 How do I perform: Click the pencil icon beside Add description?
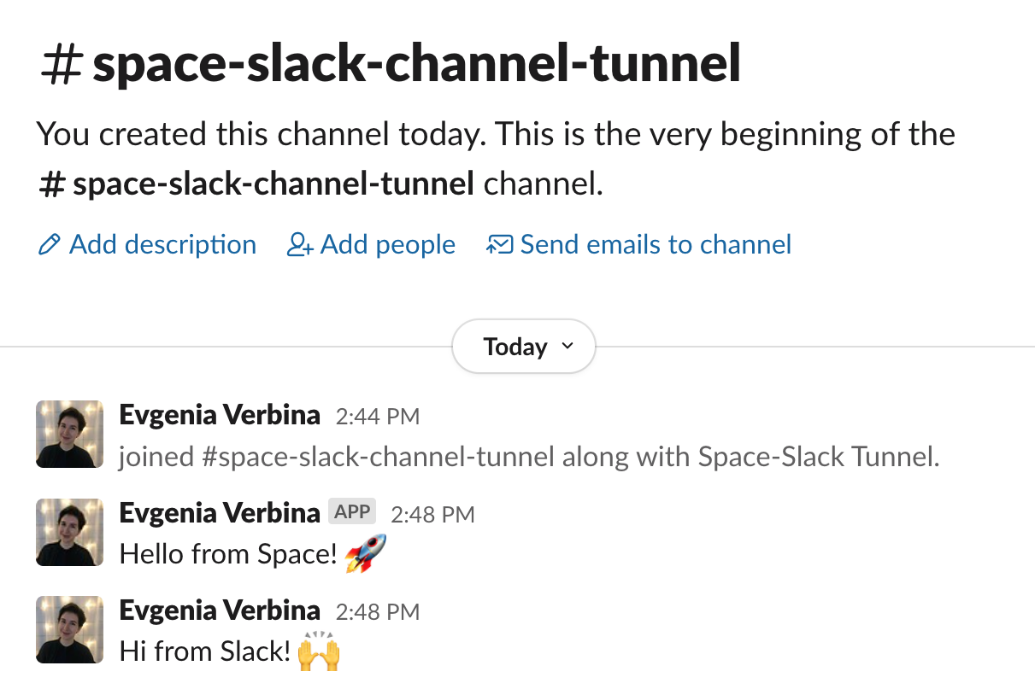(x=50, y=246)
